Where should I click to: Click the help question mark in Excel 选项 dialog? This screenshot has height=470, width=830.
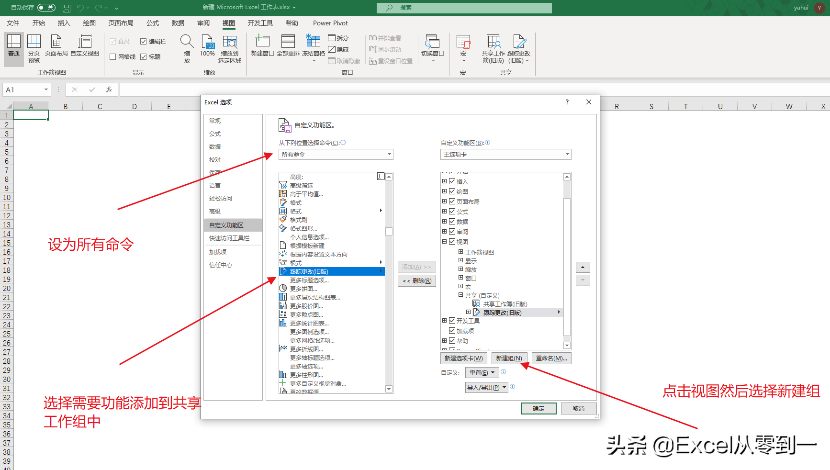[x=567, y=102]
